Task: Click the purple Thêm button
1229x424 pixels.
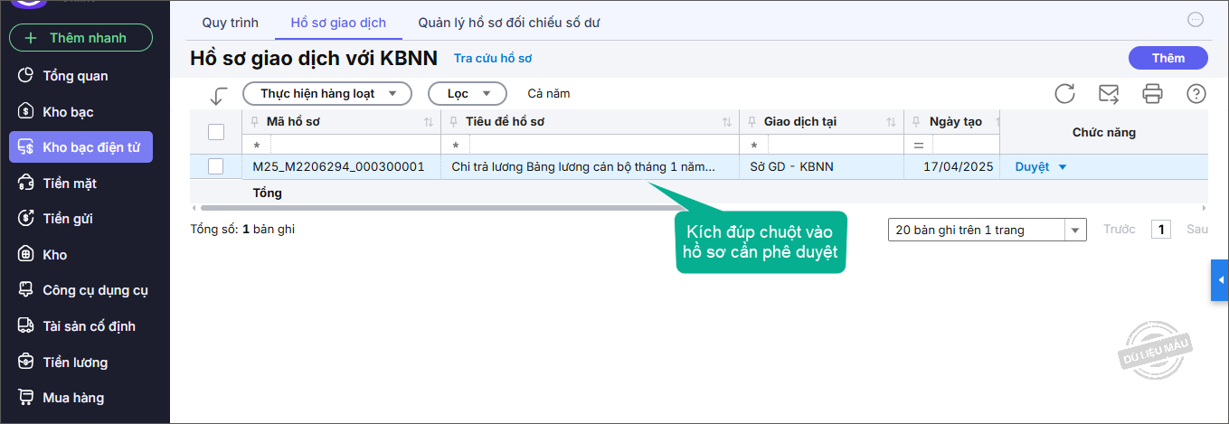Action: click(1168, 58)
